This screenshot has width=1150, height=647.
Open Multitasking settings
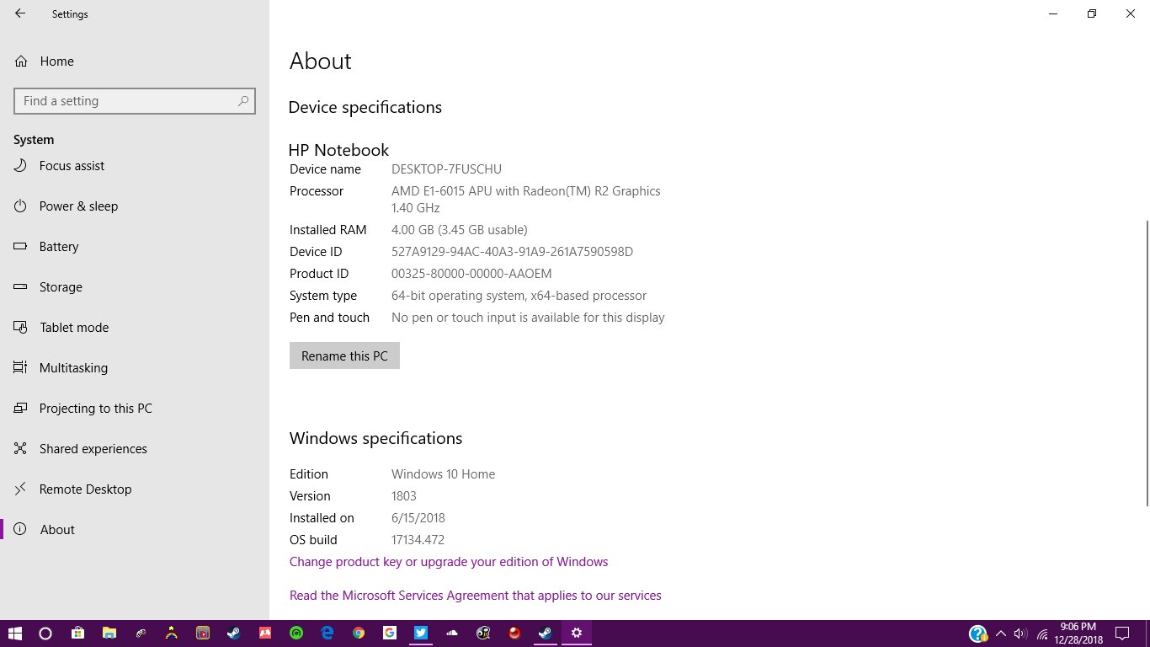pos(135,368)
